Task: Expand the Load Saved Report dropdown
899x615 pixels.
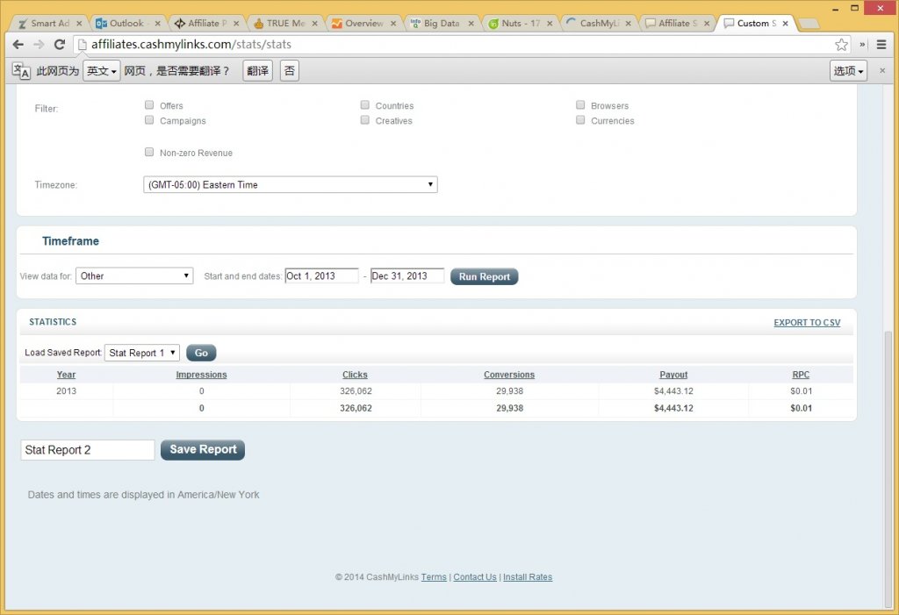Action: click(x=142, y=353)
